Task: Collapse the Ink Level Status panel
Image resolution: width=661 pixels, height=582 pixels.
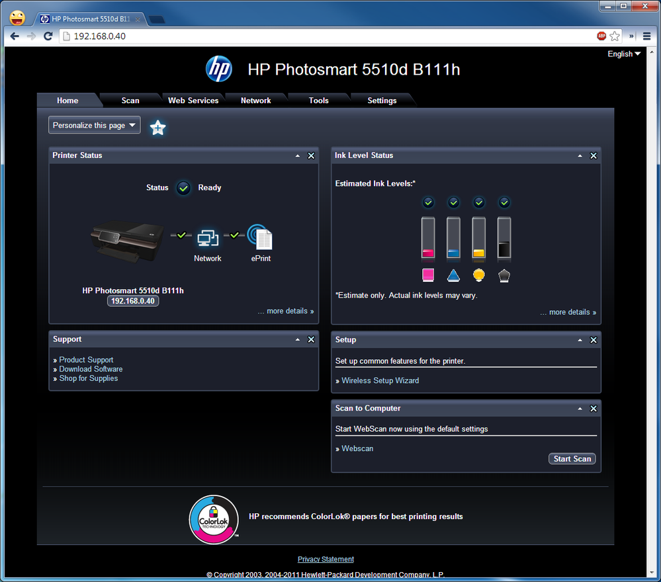Action: [x=580, y=156]
